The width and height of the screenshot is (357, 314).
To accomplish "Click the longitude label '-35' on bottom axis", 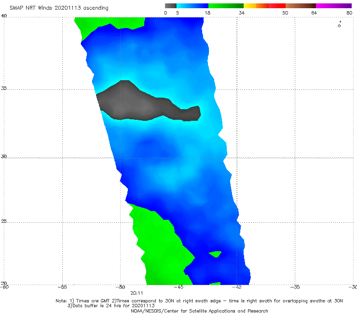I will (295, 287).
